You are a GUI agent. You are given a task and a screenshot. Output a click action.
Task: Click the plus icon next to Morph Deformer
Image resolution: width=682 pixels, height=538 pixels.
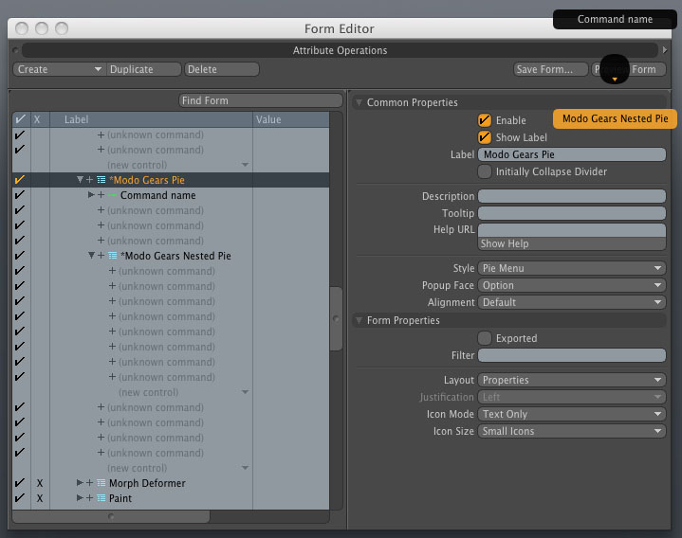[89, 483]
